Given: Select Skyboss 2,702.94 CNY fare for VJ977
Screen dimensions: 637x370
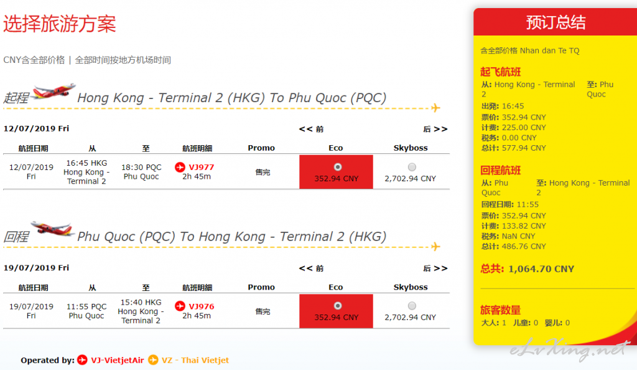Looking at the screenshot, I should pyautogui.click(x=412, y=167).
